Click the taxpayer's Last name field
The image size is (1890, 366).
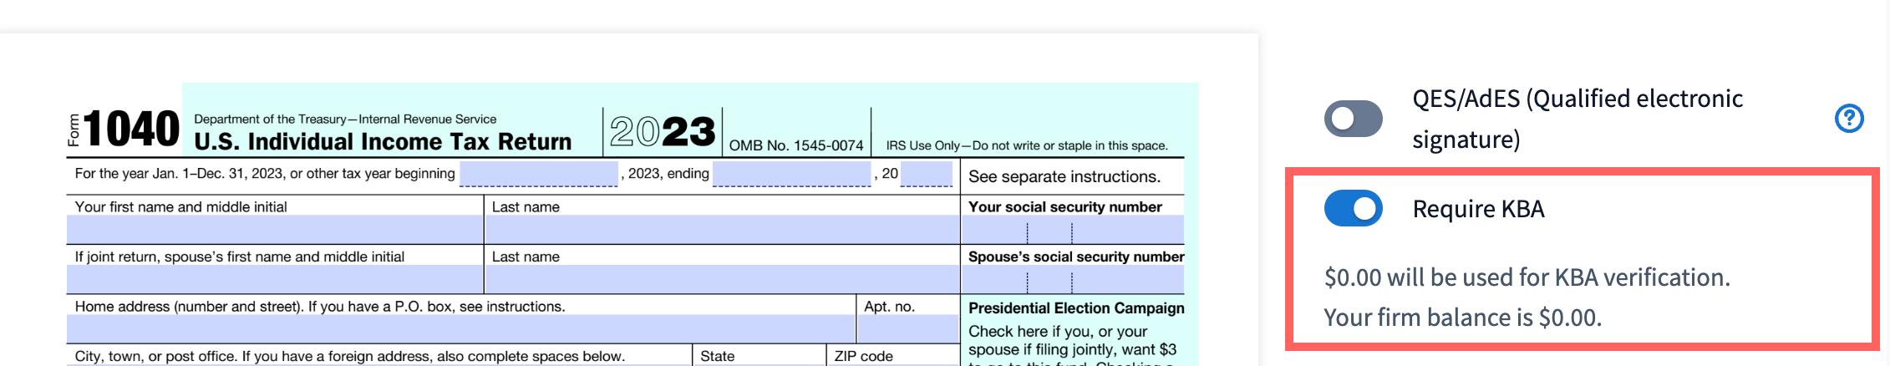tap(722, 230)
